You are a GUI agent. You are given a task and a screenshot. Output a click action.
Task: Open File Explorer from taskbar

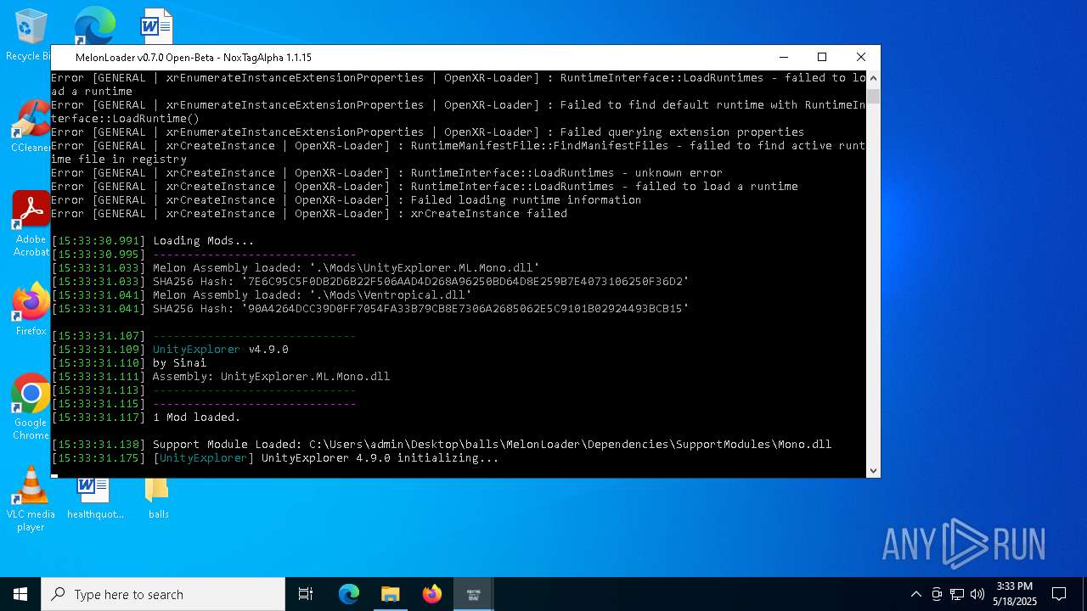click(x=390, y=594)
